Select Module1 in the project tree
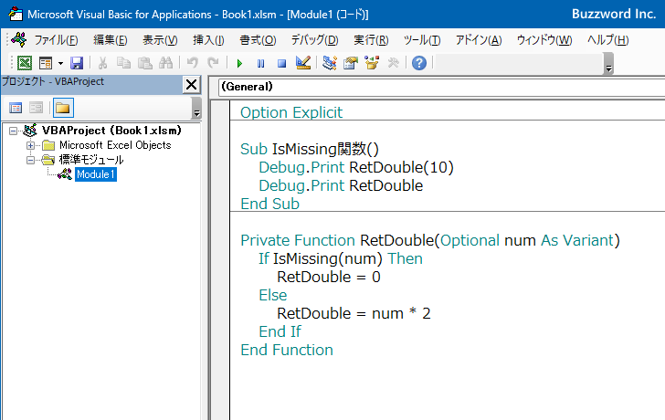This screenshot has width=665, height=420. 95,174
